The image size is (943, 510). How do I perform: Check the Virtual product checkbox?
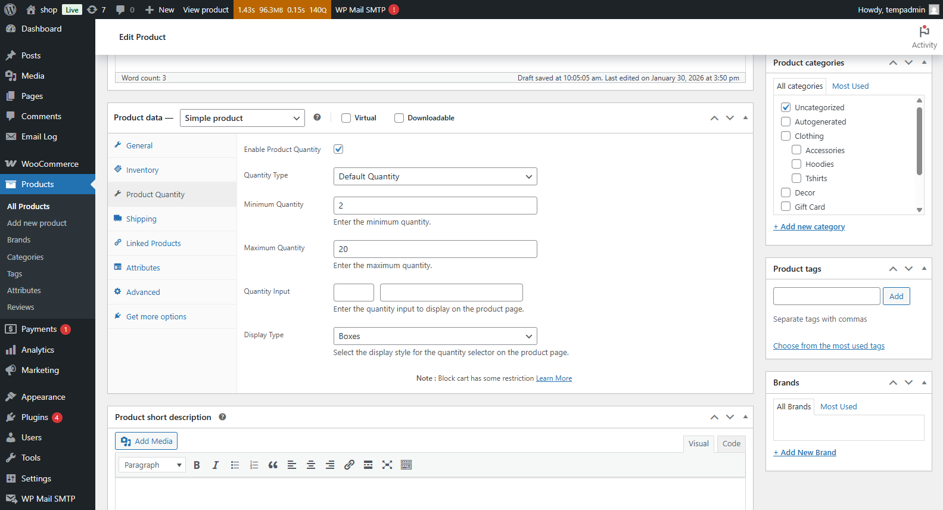346,118
